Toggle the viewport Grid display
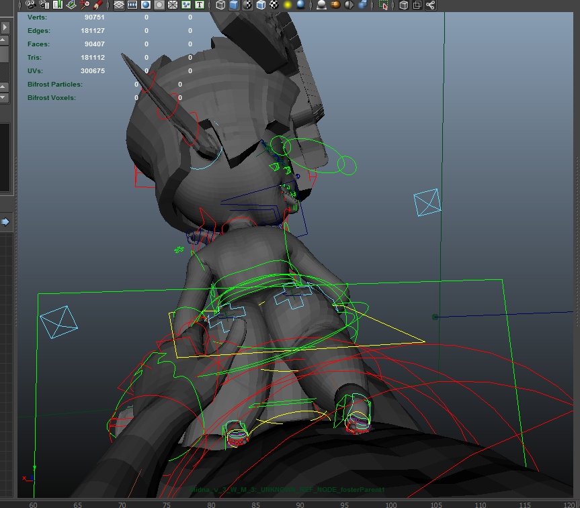Screen dimensions: 580x508 (119, 5)
